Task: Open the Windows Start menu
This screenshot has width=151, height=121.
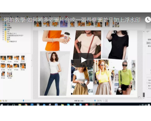Action: pyautogui.click(x=2, y=105)
